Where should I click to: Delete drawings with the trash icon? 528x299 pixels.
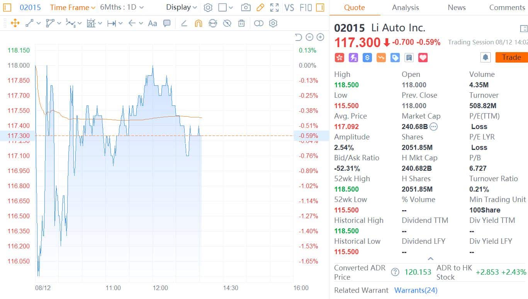(241, 24)
